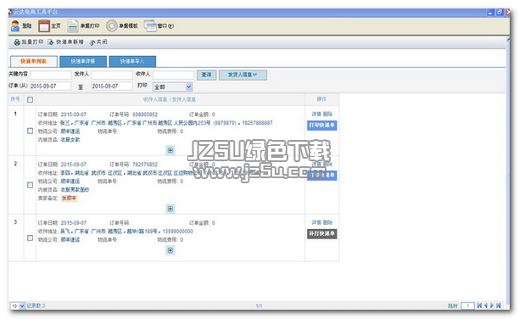The width and height of the screenshot is (519, 319).
Task: Check the checkbox for order row 2
Action: pyautogui.click(x=31, y=185)
